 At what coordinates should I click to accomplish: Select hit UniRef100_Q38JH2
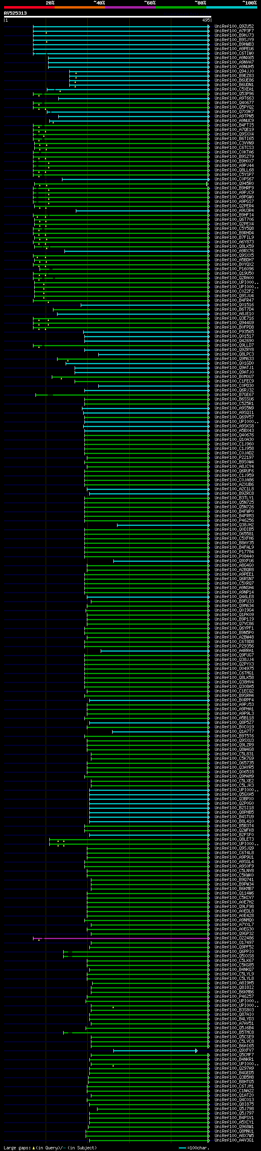234,525
